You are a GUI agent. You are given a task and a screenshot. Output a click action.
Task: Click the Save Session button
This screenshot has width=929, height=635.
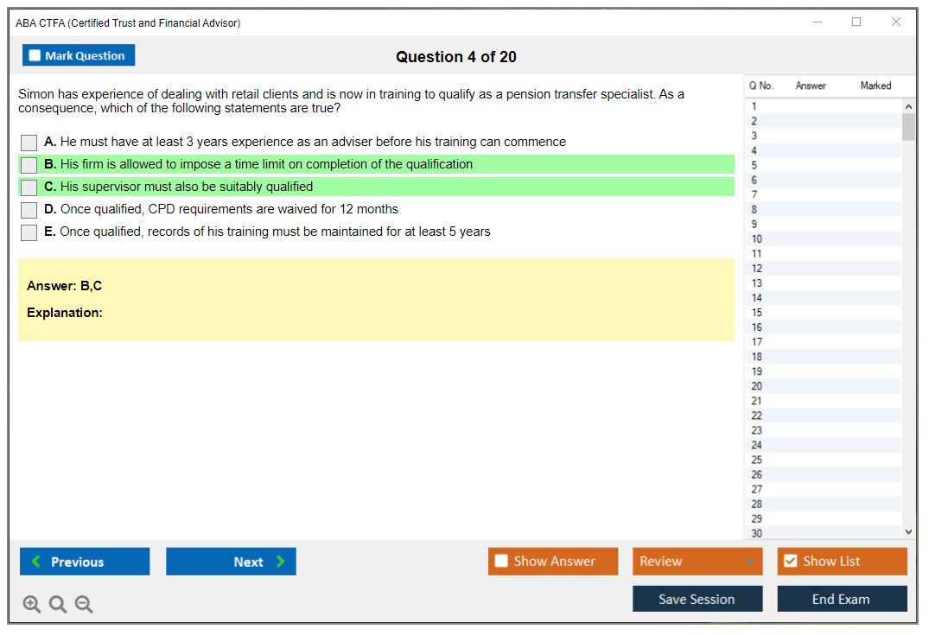click(x=697, y=599)
